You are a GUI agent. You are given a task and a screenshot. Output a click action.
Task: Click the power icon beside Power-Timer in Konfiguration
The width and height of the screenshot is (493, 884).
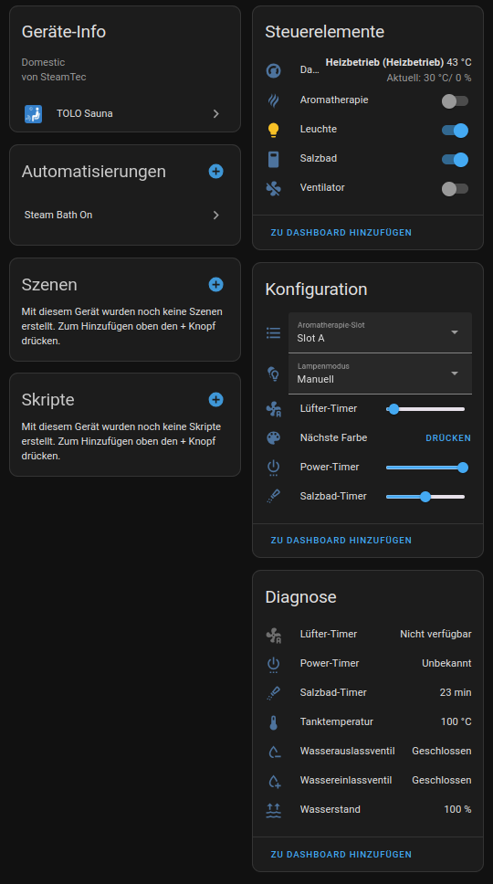click(273, 468)
